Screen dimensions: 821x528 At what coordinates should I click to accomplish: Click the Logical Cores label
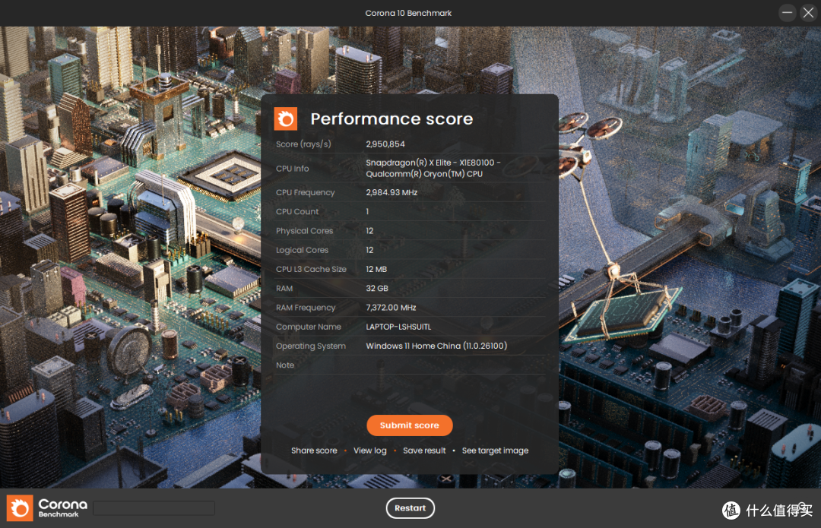[302, 250]
